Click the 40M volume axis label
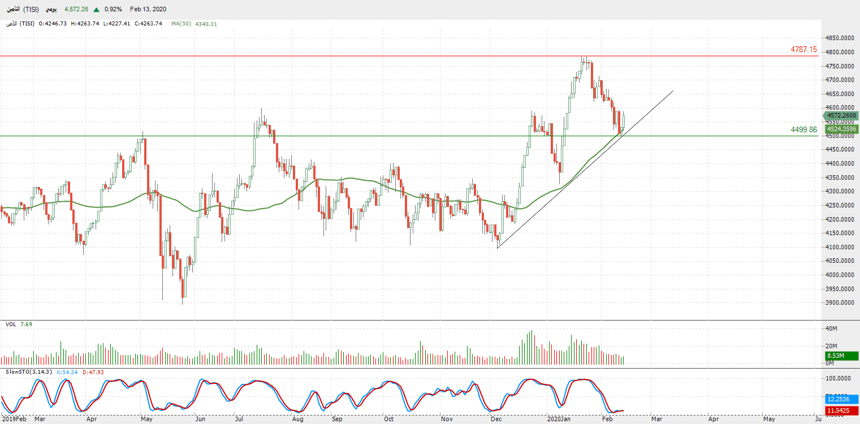The width and height of the screenshot is (860, 424). (831, 328)
